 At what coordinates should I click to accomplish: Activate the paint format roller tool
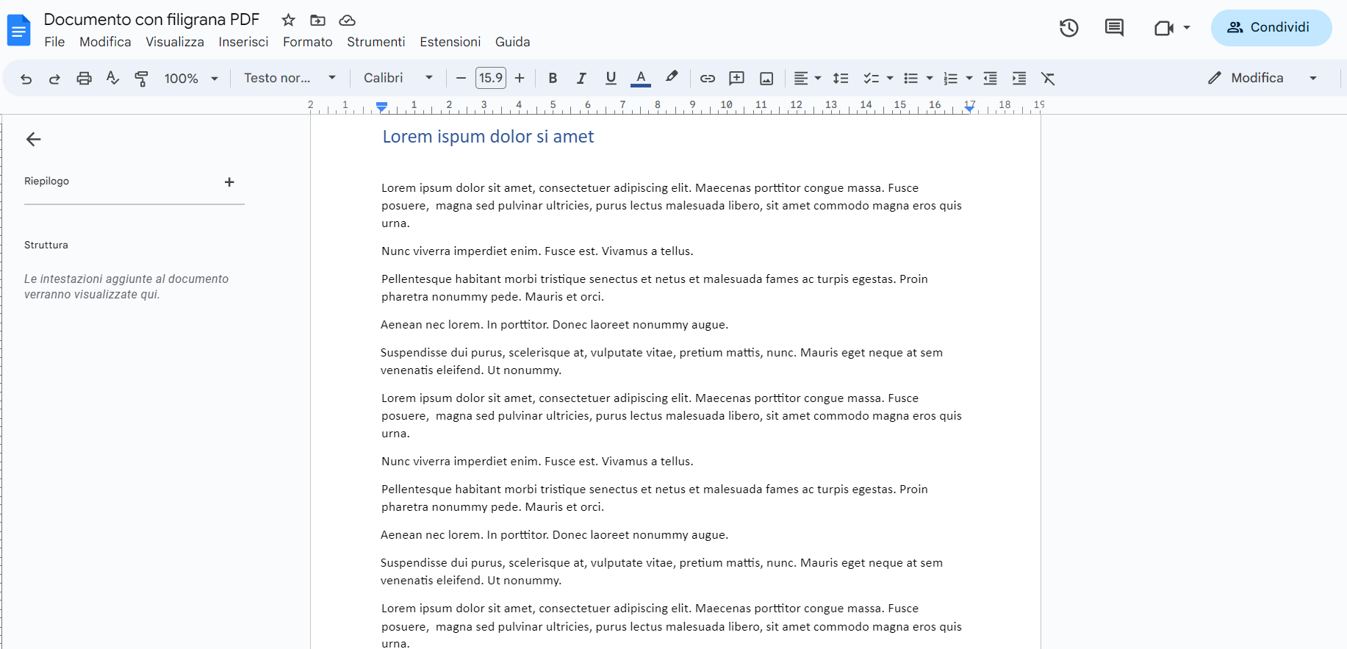(x=142, y=79)
